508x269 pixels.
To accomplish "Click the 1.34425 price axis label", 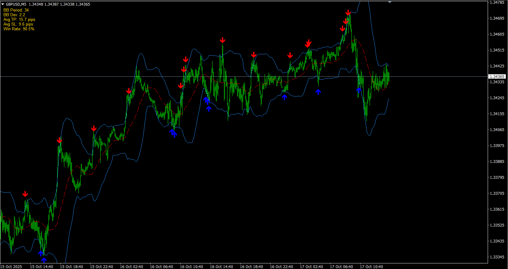I will tap(497, 66).
